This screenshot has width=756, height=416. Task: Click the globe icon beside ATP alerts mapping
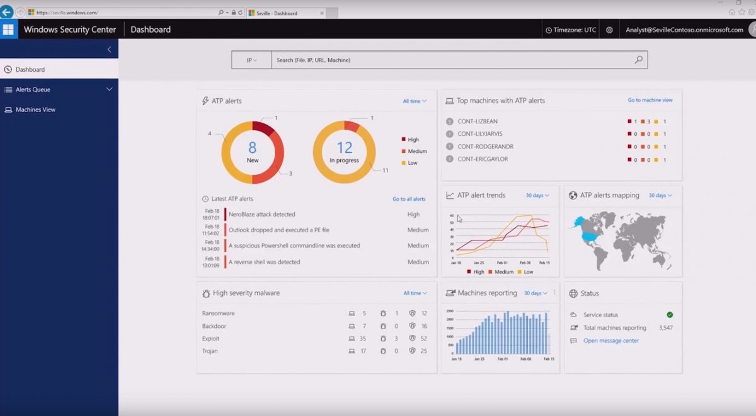click(573, 196)
